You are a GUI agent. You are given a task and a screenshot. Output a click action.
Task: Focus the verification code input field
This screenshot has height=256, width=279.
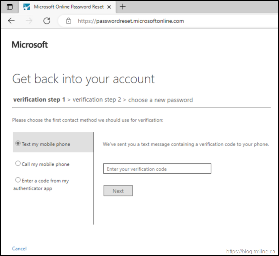(x=157, y=169)
